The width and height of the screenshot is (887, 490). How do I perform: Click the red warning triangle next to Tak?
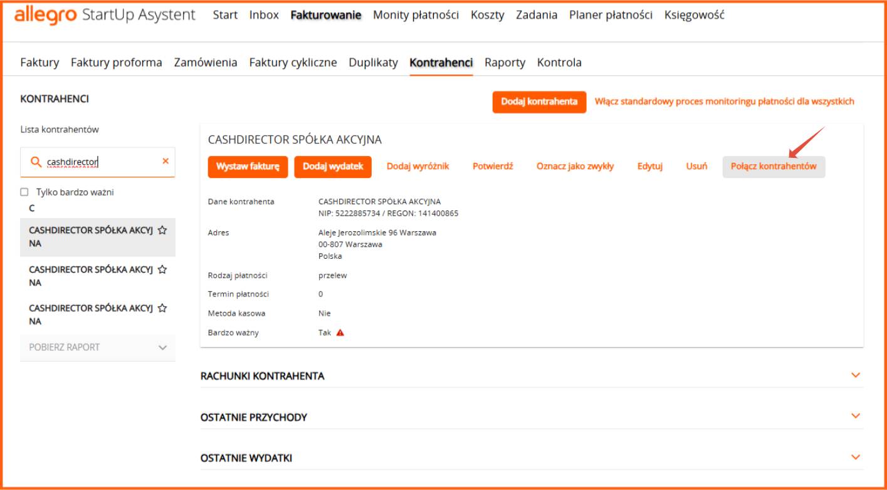pyautogui.click(x=340, y=333)
